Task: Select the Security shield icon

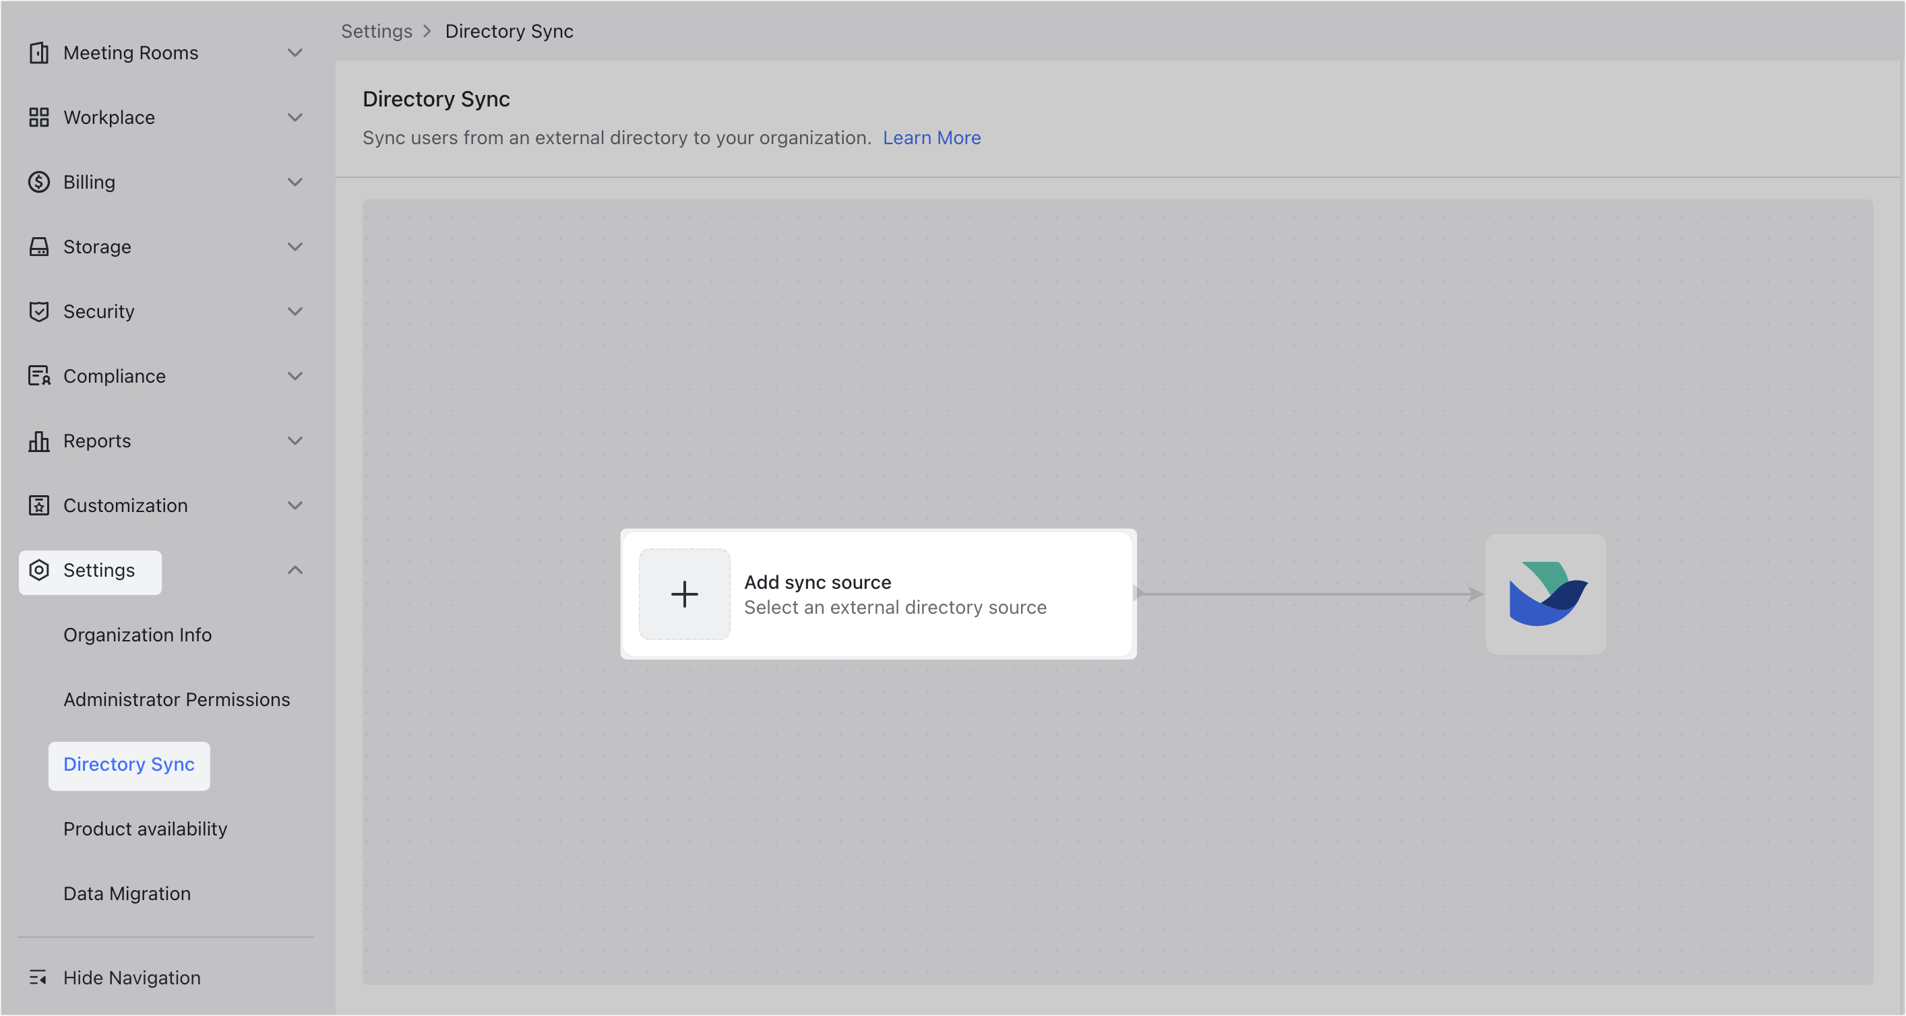Action: 39,311
